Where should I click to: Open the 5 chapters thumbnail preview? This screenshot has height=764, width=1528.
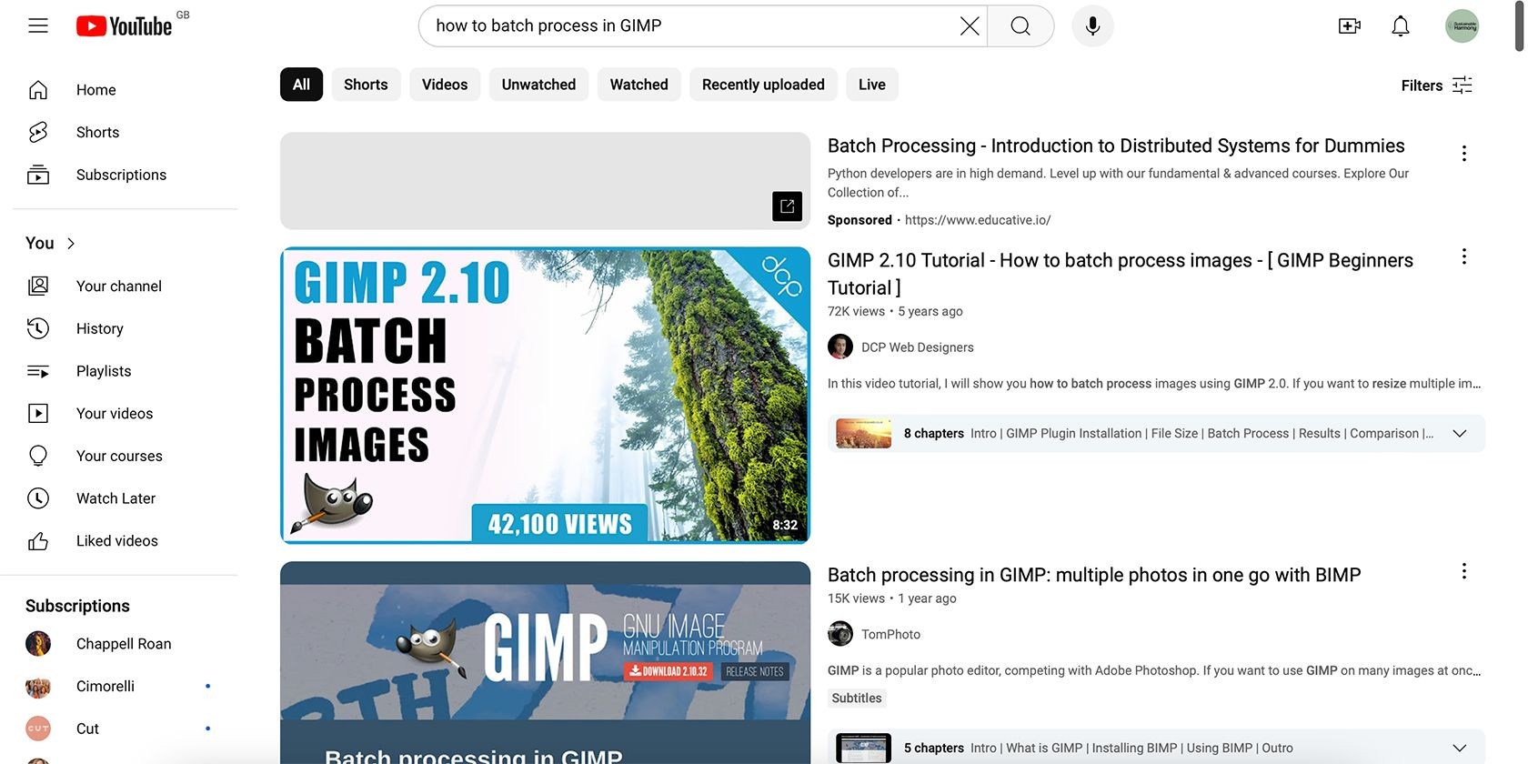click(x=863, y=748)
